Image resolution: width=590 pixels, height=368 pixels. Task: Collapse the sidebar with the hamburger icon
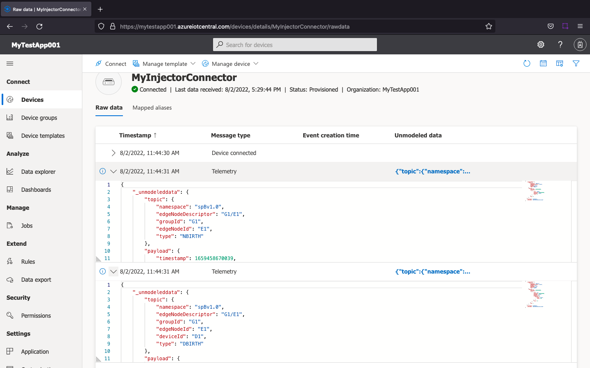pos(10,63)
